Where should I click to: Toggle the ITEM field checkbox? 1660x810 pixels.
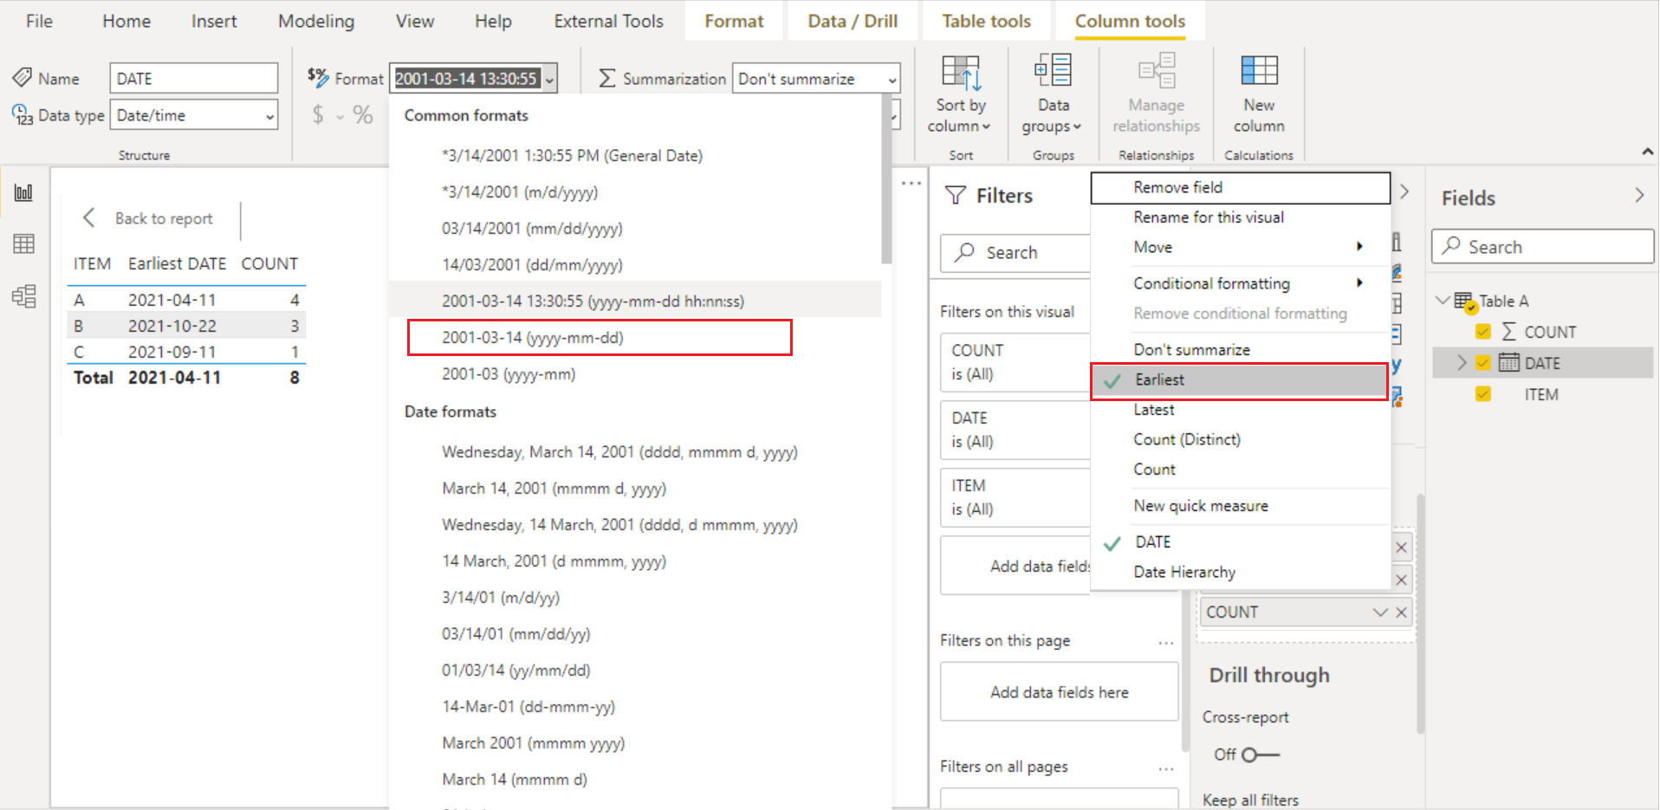pyautogui.click(x=1483, y=394)
